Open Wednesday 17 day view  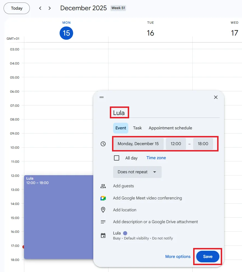pyautogui.click(x=234, y=33)
